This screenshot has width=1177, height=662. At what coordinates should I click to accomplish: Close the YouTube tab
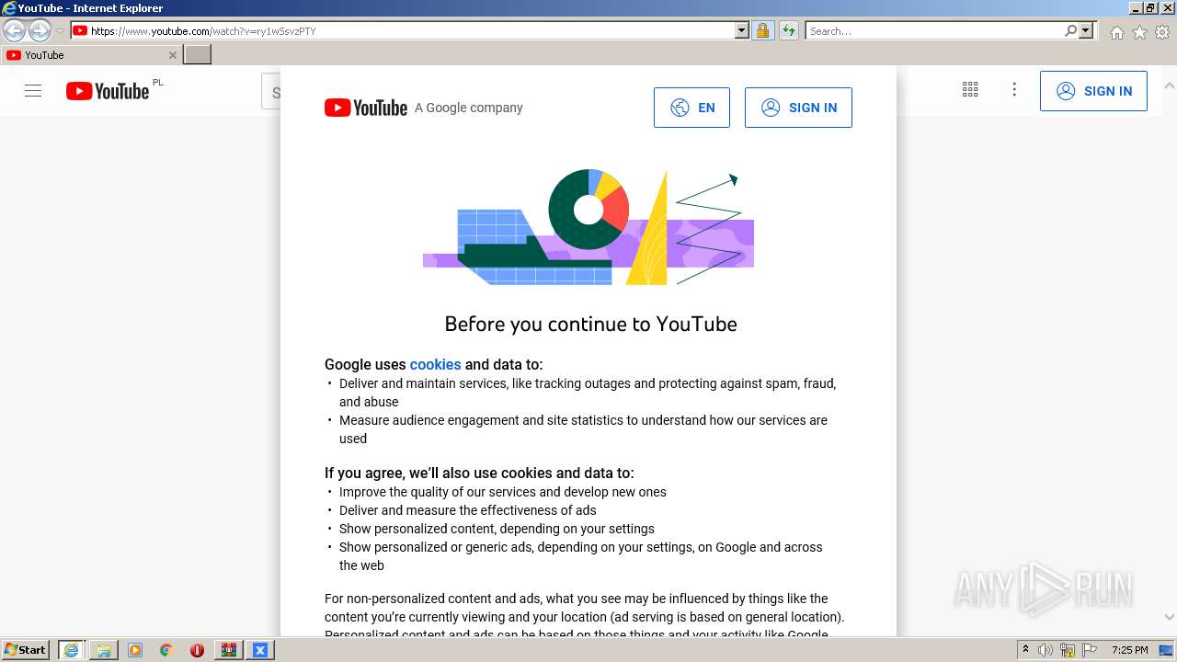pos(172,55)
